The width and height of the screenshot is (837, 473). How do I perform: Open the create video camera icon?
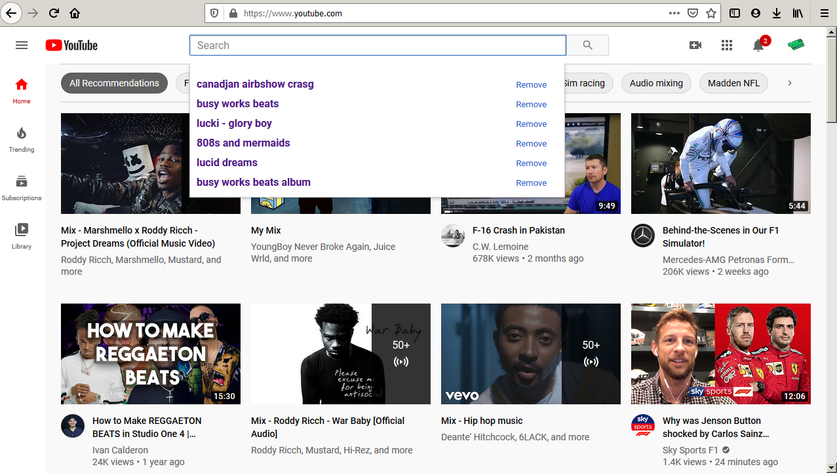pos(695,45)
